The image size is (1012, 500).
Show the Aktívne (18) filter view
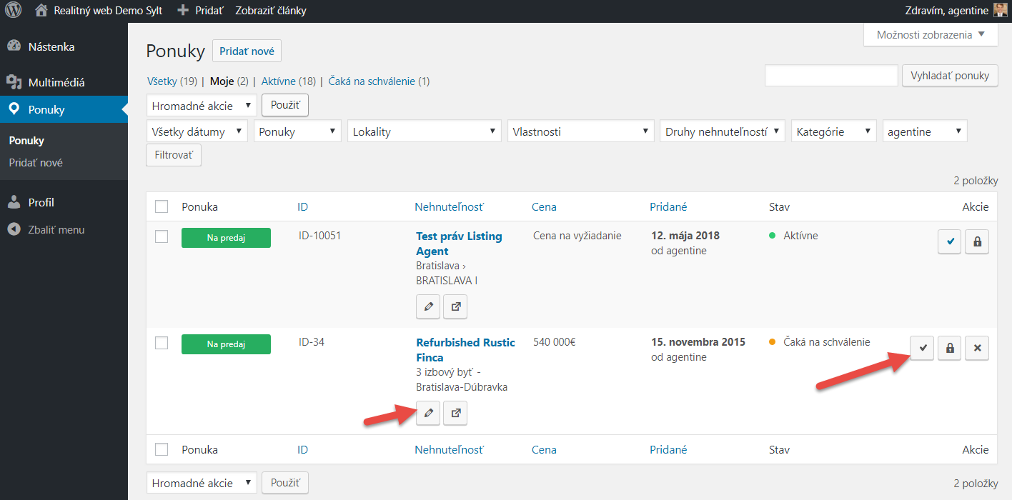click(x=288, y=81)
